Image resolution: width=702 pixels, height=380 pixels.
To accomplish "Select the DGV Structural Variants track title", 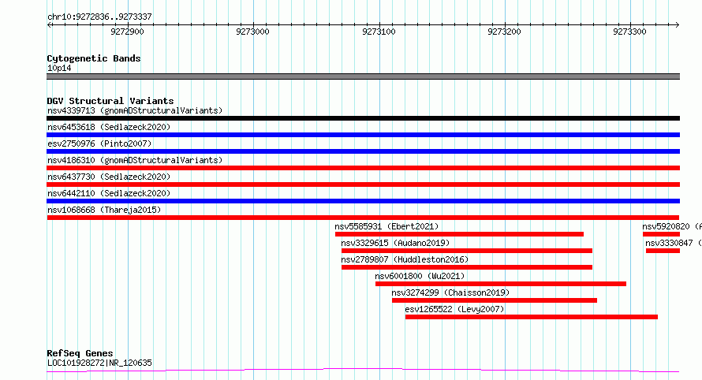I will 110,101.
